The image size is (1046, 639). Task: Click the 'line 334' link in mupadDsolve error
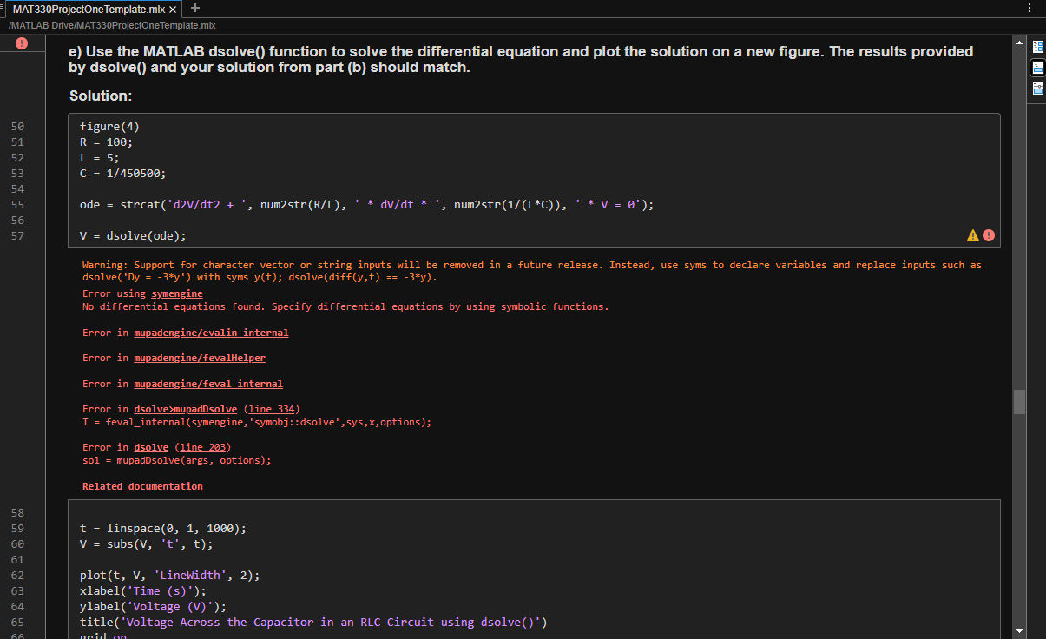click(273, 409)
